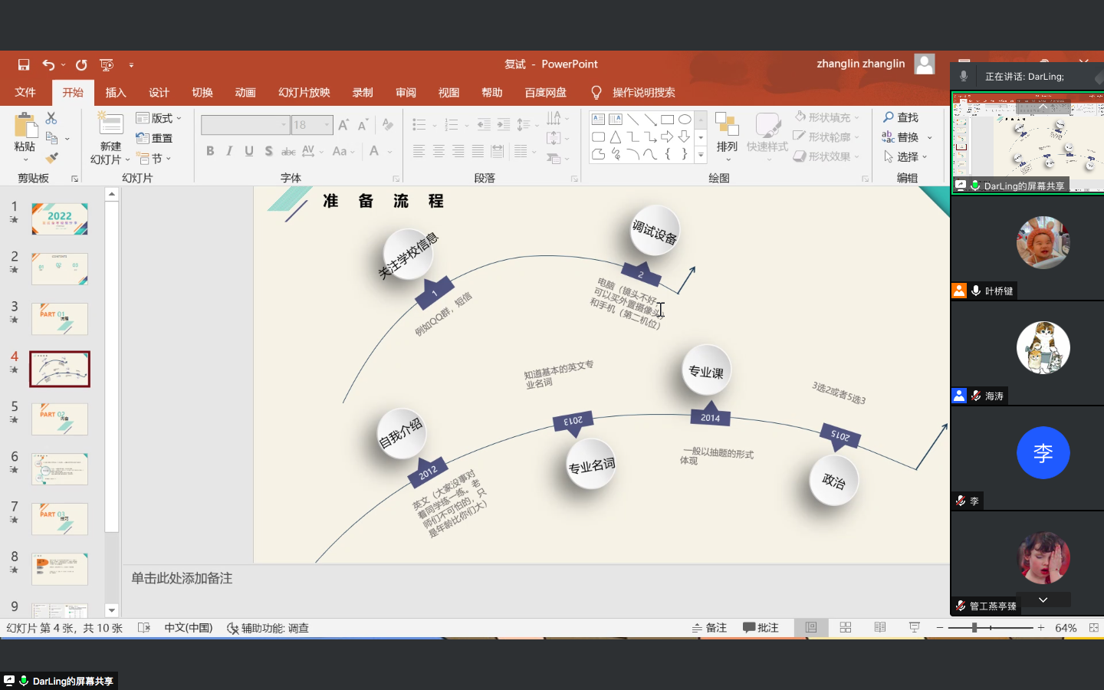Open slide sorter view in status bar
Image resolution: width=1104 pixels, height=690 pixels.
[846, 628]
